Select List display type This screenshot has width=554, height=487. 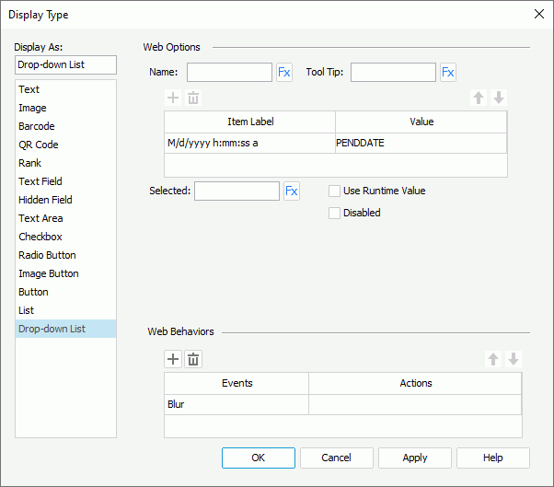[x=65, y=310]
